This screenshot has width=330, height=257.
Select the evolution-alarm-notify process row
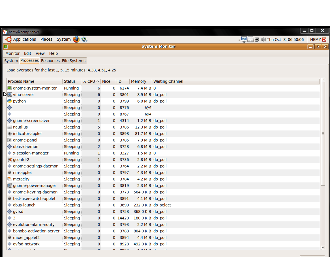tap(163, 225)
